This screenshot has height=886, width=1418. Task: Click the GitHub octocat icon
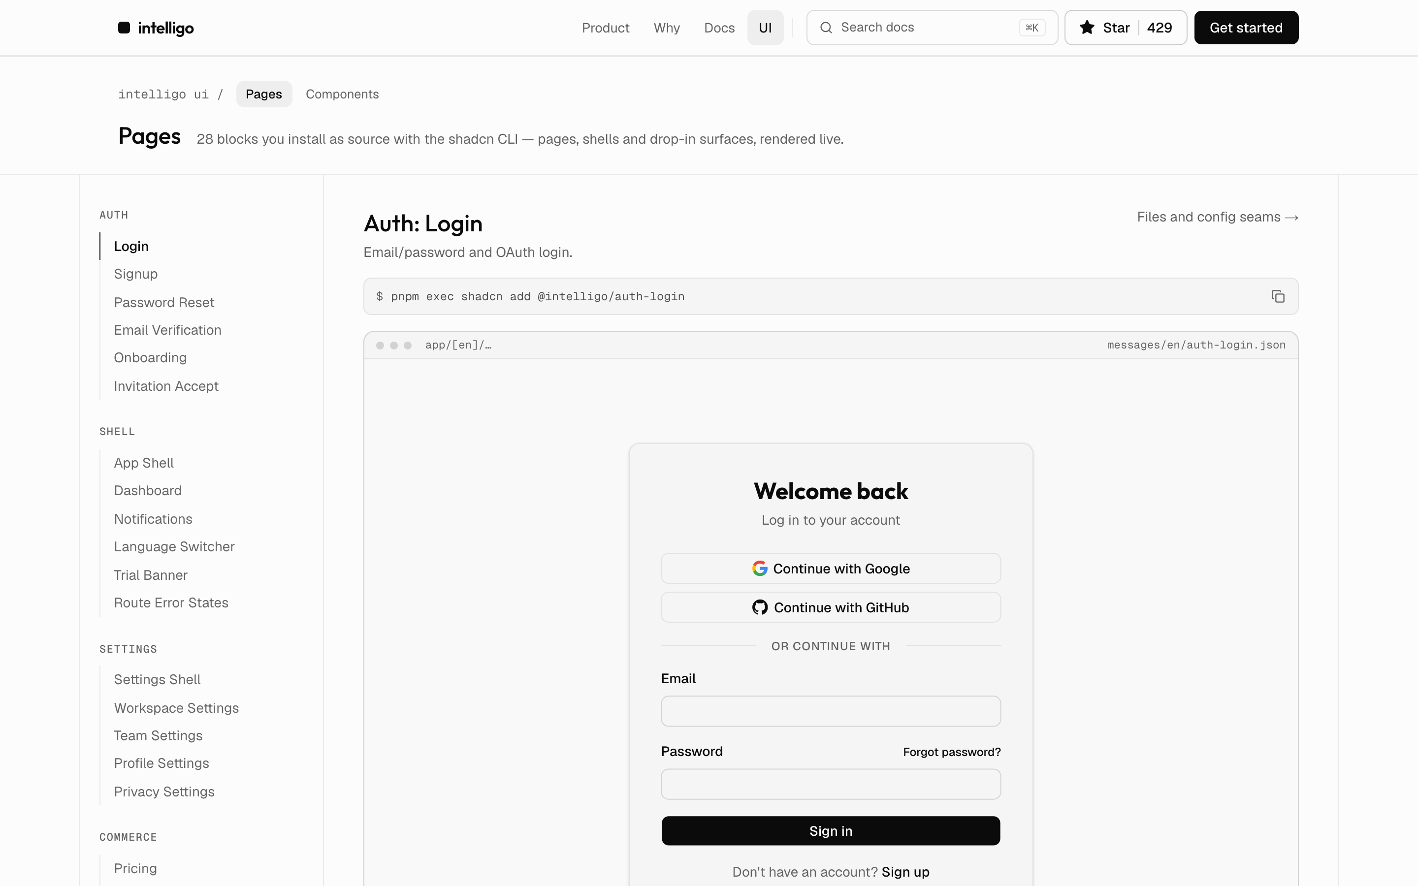pos(759,607)
